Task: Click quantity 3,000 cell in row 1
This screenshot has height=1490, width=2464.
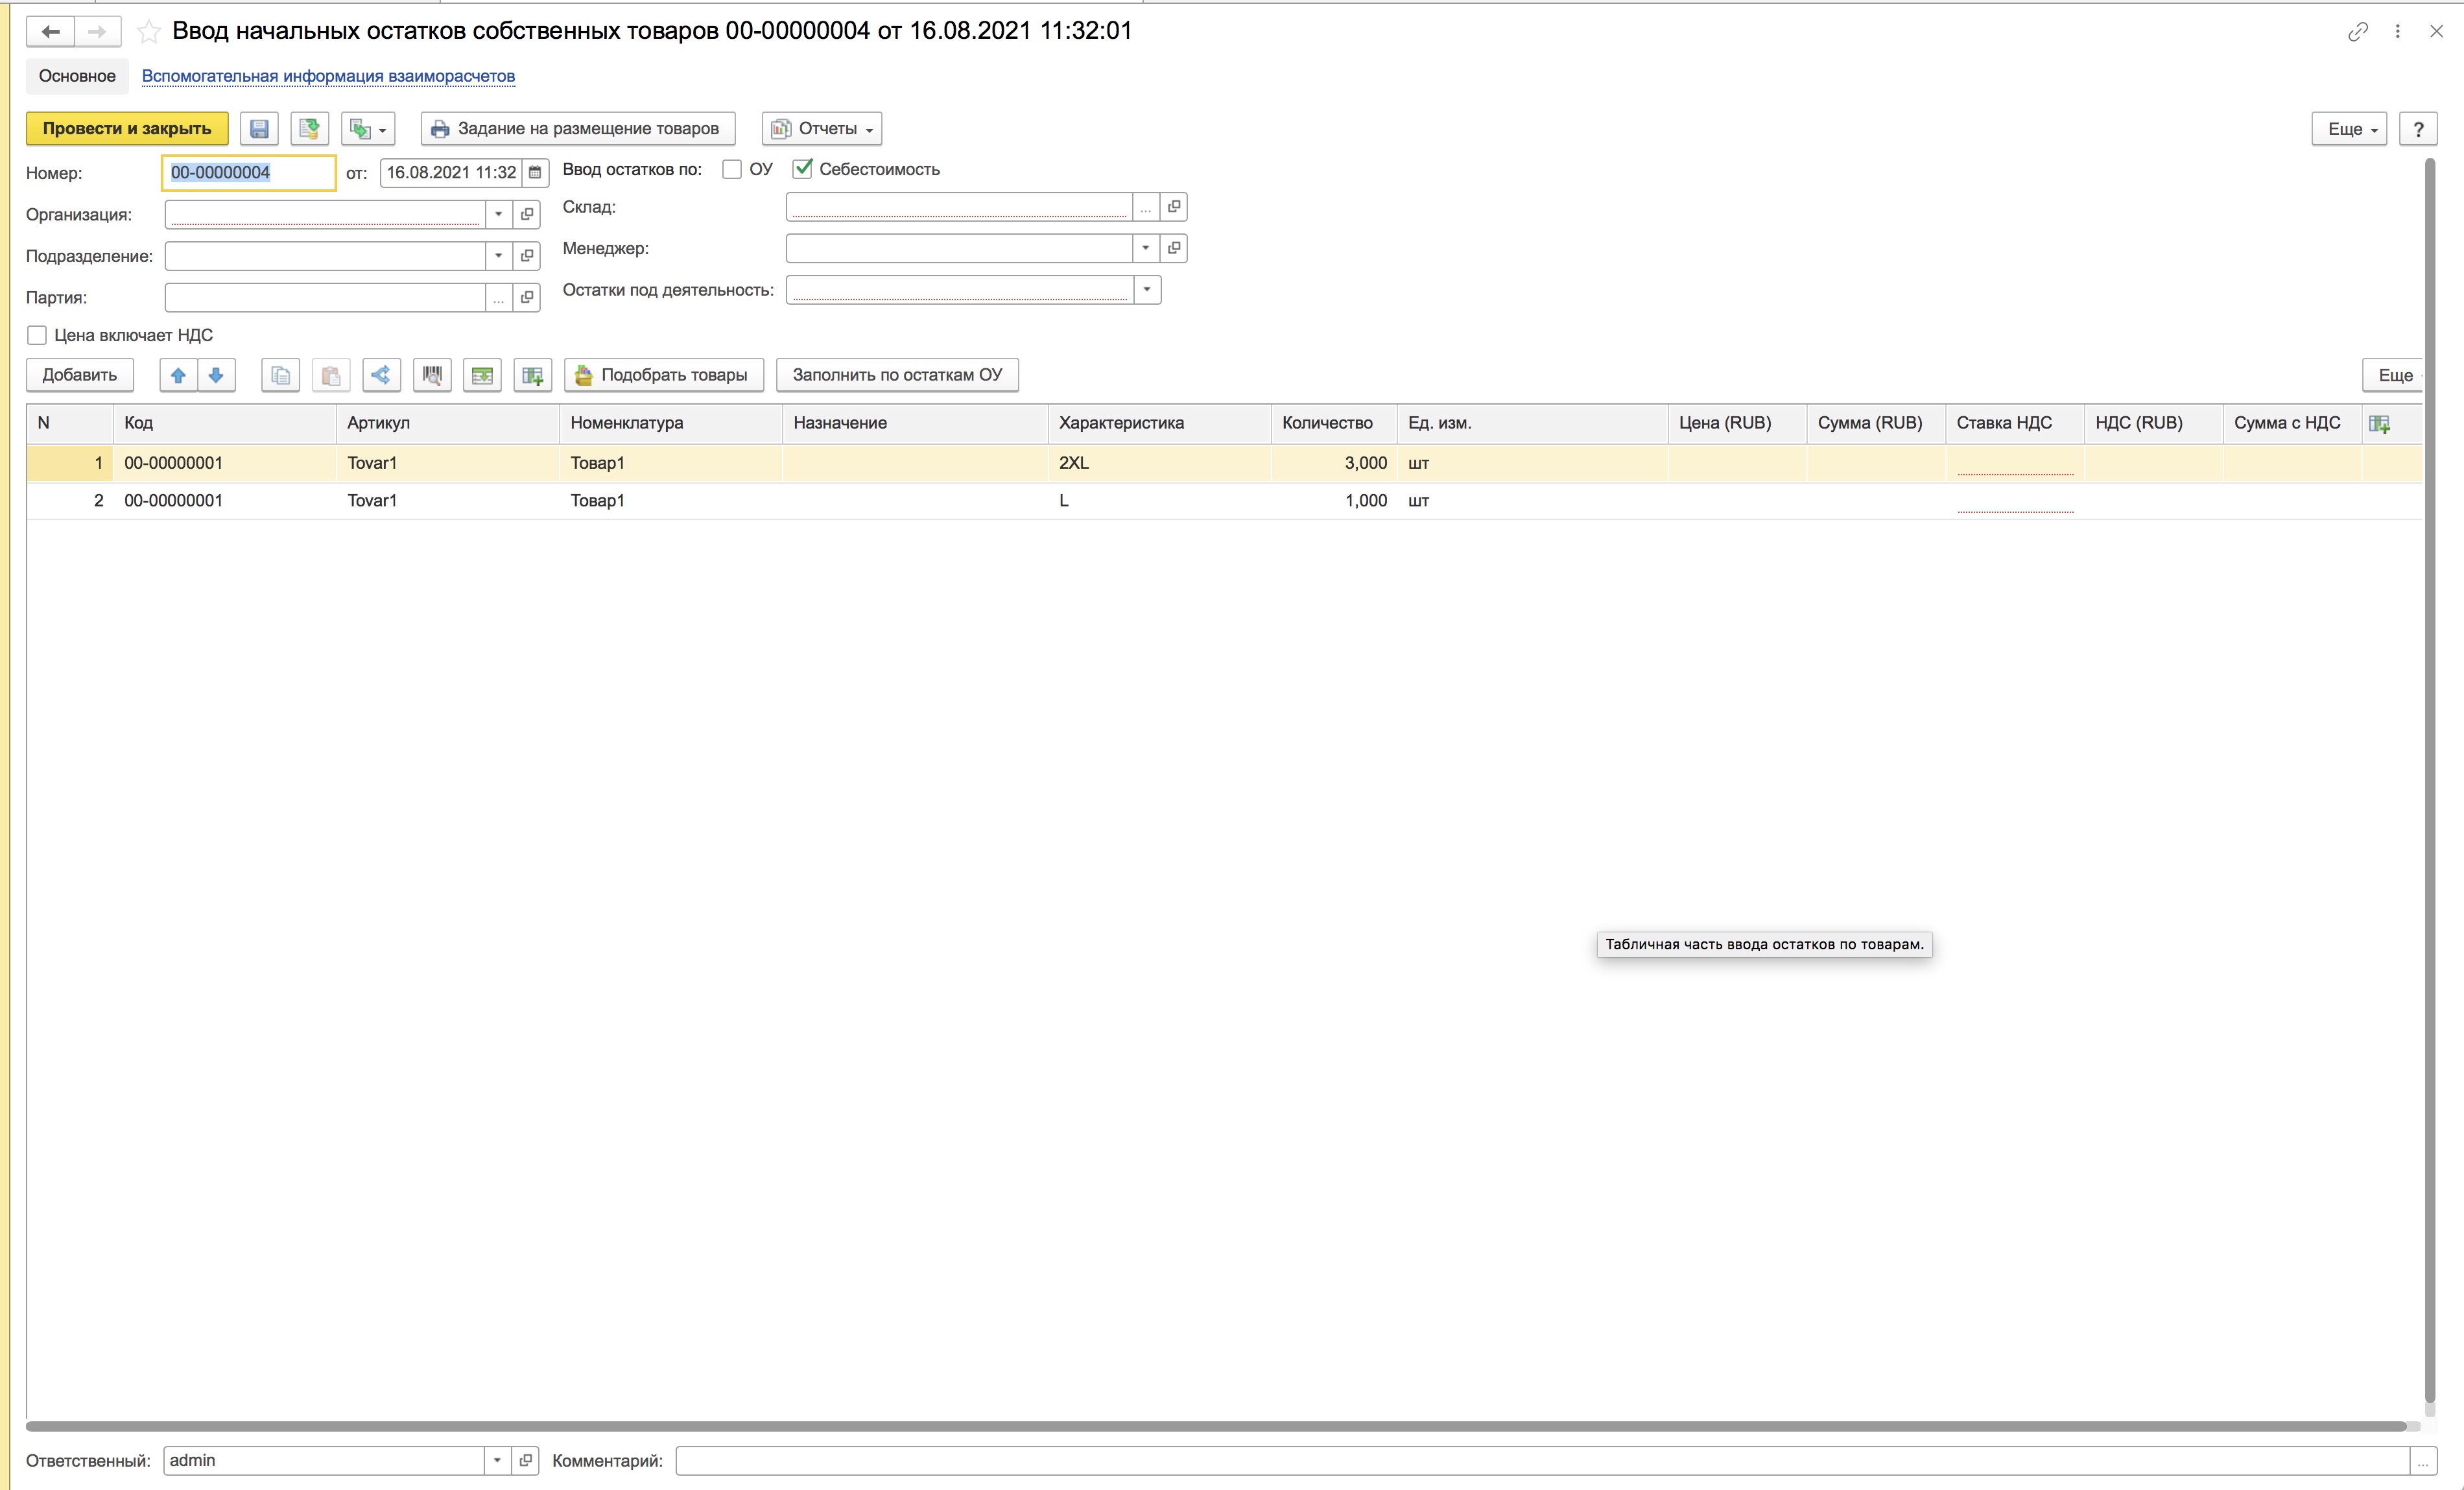Action: point(1334,463)
